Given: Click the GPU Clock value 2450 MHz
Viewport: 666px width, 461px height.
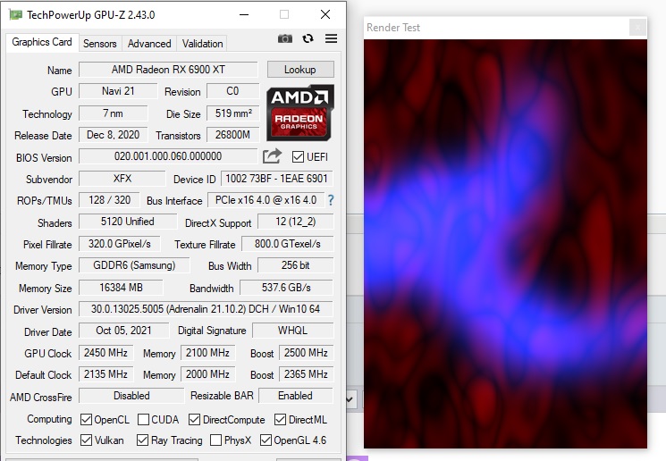Looking at the screenshot, I should (x=105, y=353).
